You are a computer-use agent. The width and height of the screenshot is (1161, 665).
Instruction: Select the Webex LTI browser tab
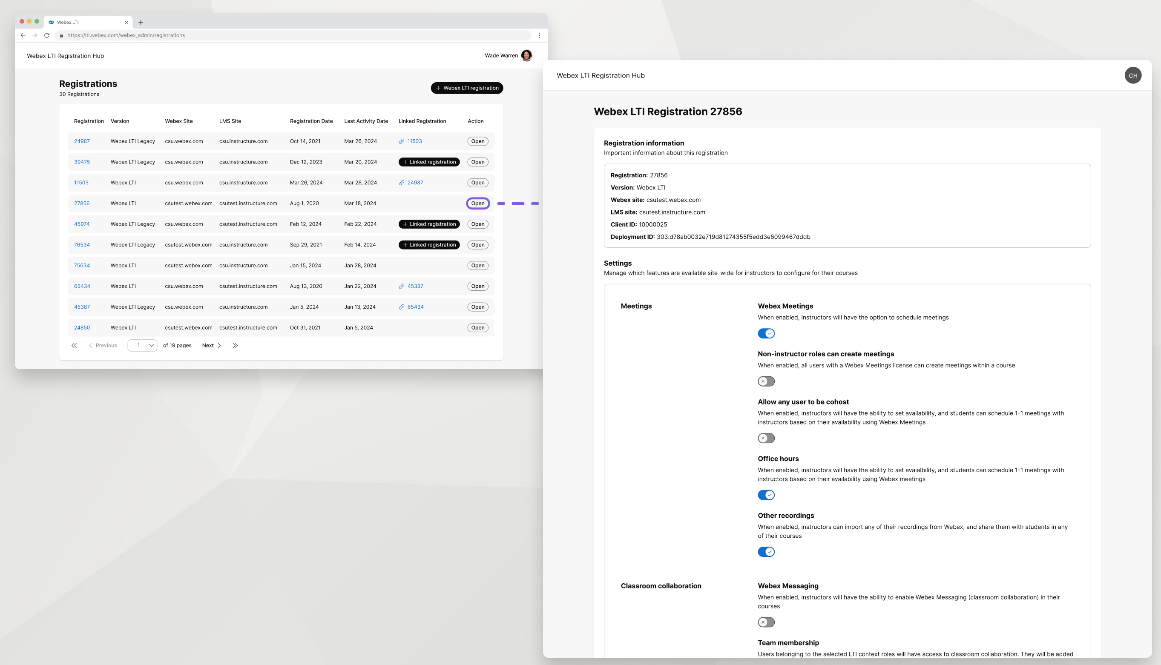pyautogui.click(x=88, y=23)
